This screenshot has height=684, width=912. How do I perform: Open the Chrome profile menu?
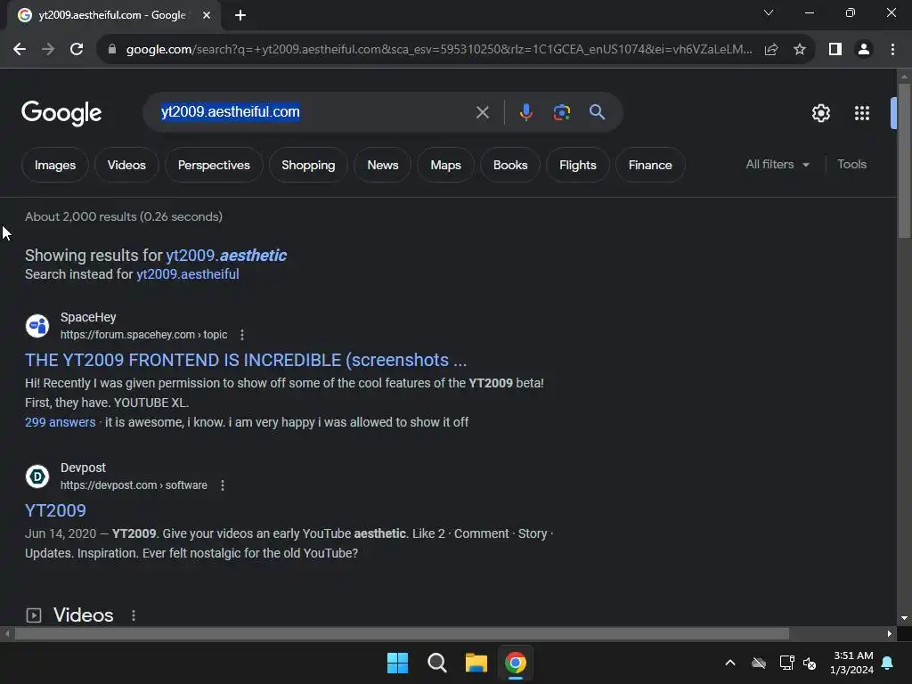(864, 50)
